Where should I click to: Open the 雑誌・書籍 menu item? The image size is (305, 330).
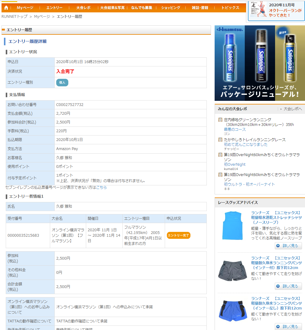(200, 8)
